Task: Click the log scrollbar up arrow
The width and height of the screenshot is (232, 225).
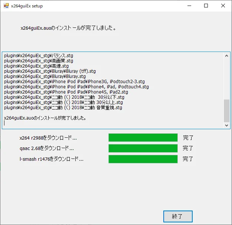Action: [226, 56]
